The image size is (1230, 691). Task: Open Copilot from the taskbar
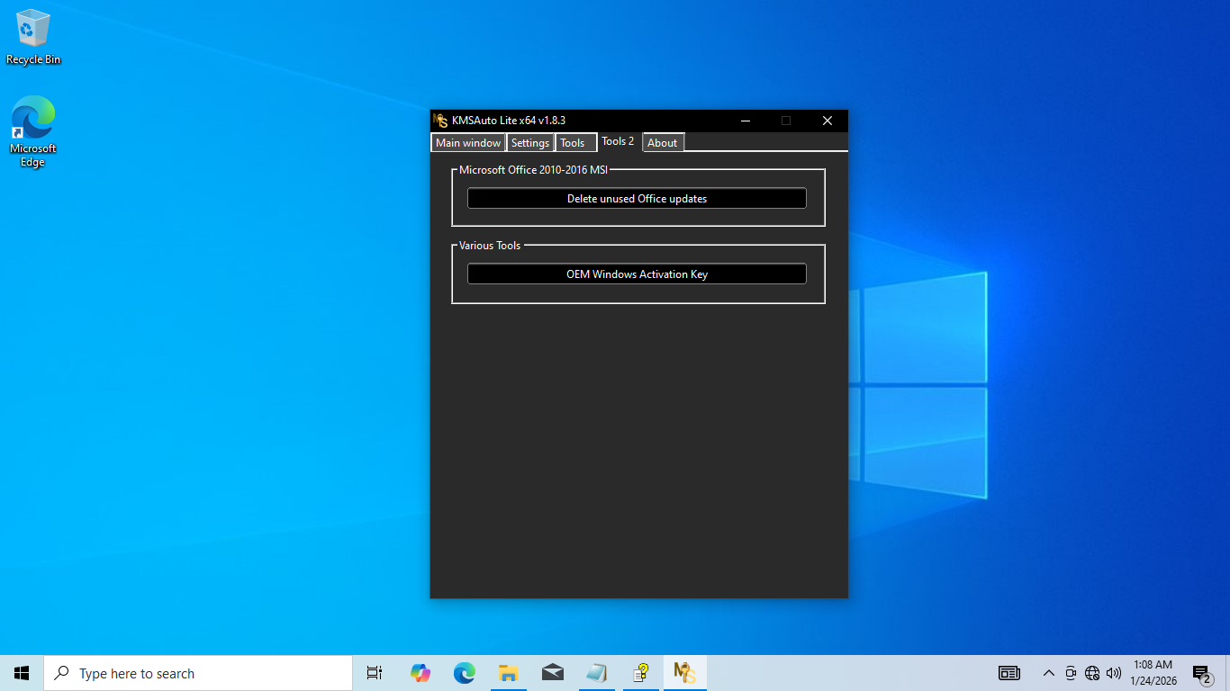point(420,673)
